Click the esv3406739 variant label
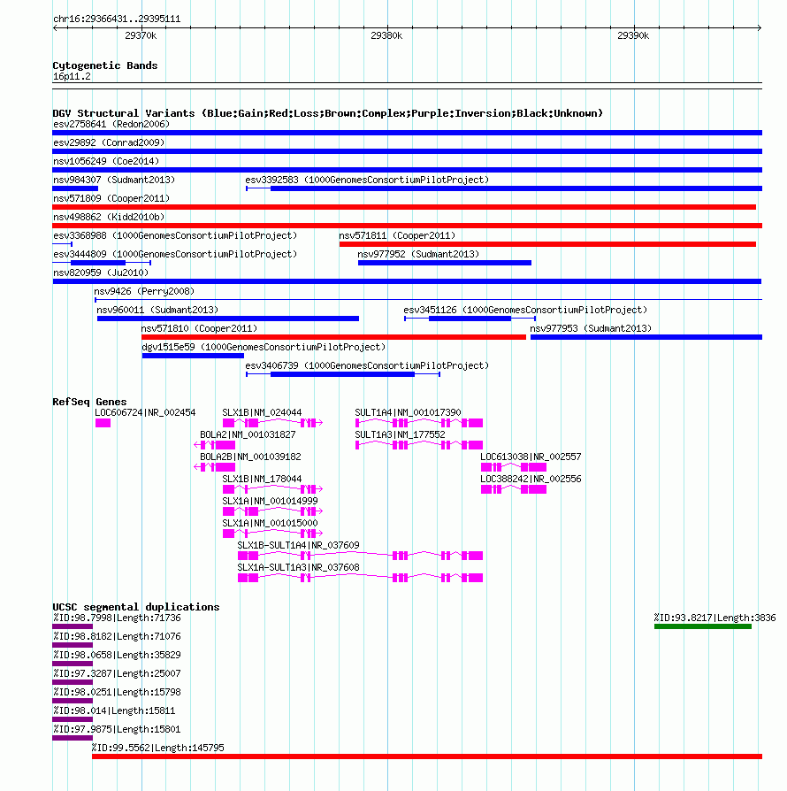This screenshot has height=791, width=787. pyautogui.click(x=367, y=365)
